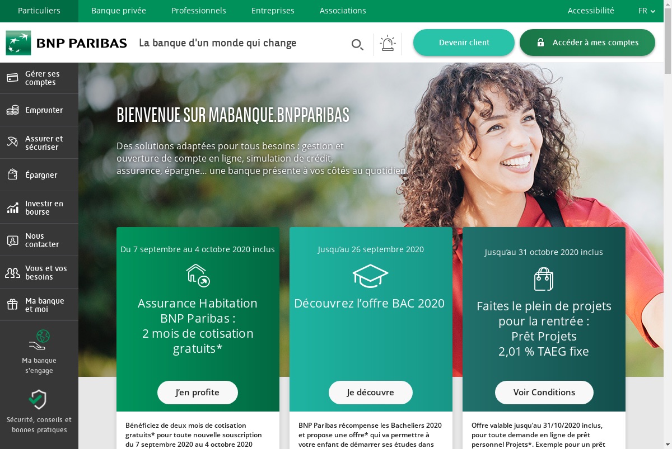
Task: Click the J'en profite button
Action: (198, 393)
